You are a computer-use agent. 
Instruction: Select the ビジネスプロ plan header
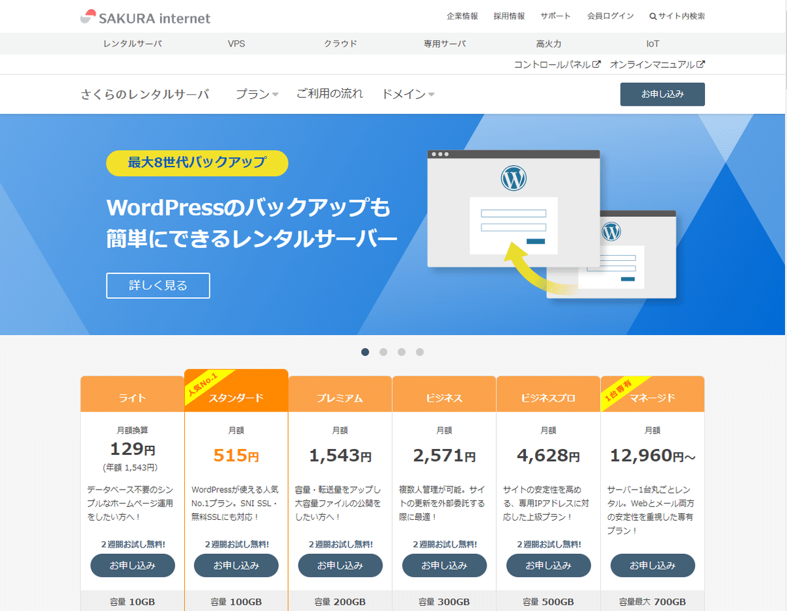pyautogui.click(x=548, y=394)
